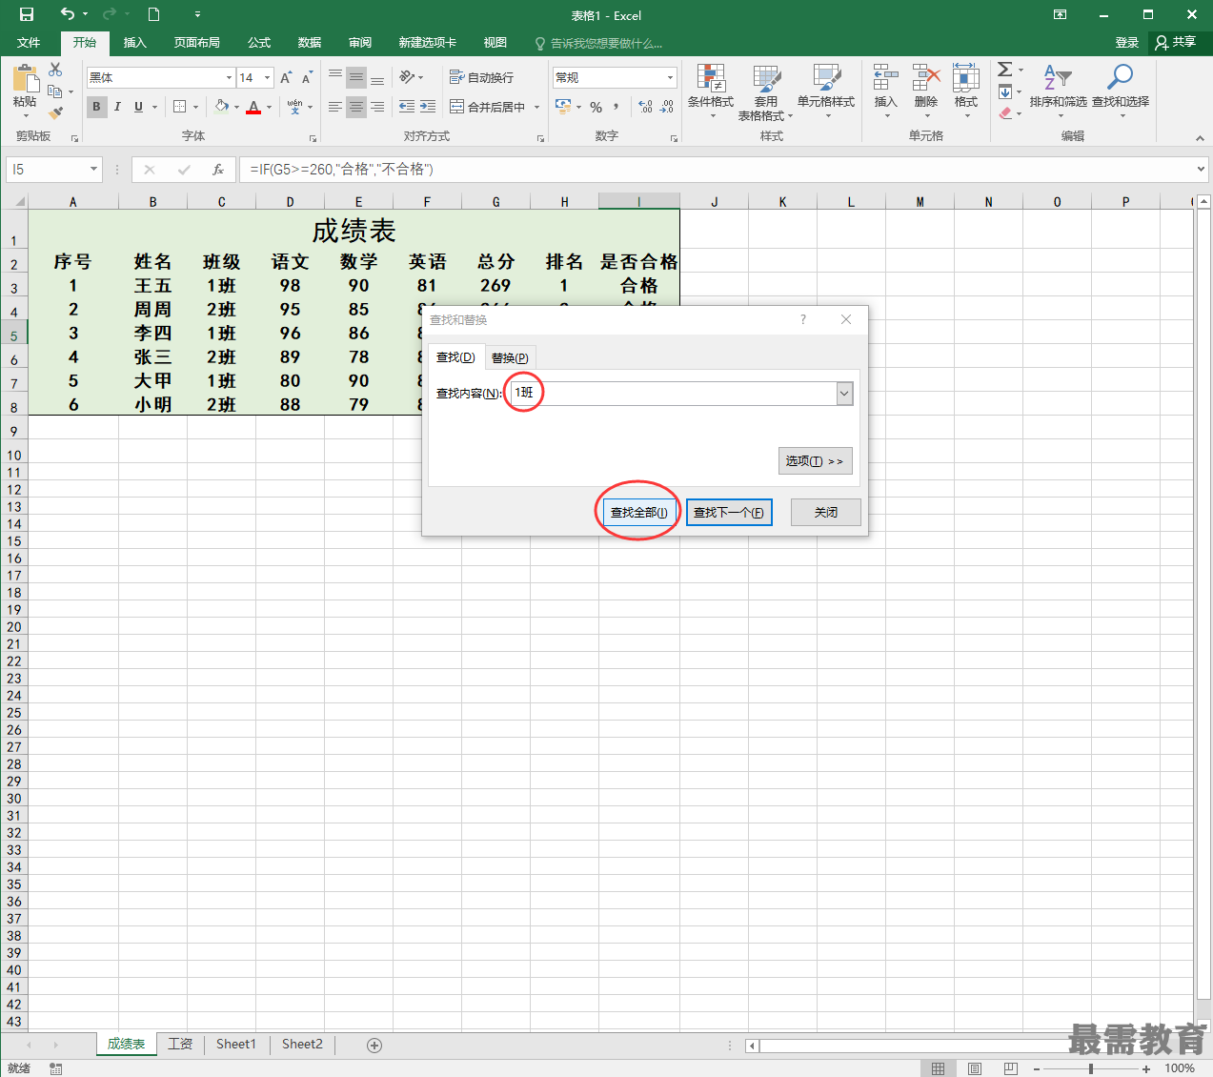Screen dimensions: 1213x1077
Task: Click the Percent Style icon
Action: pyautogui.click(x=596, y=107)
